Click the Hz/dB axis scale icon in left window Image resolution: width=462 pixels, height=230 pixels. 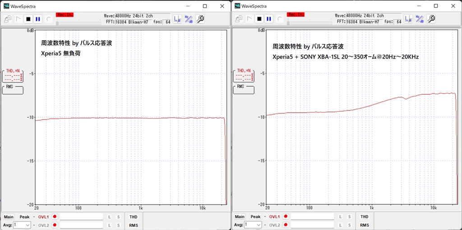click(189, 19)
